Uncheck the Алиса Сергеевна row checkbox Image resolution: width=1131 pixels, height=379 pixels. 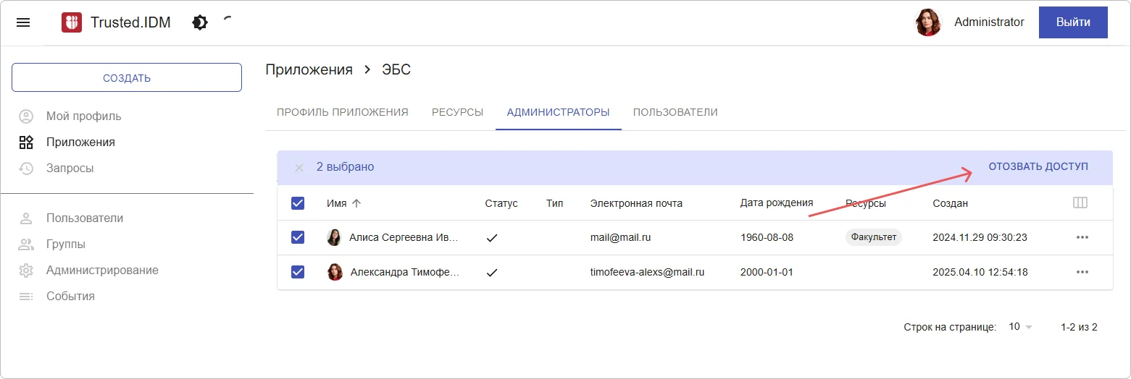[298, 237]
